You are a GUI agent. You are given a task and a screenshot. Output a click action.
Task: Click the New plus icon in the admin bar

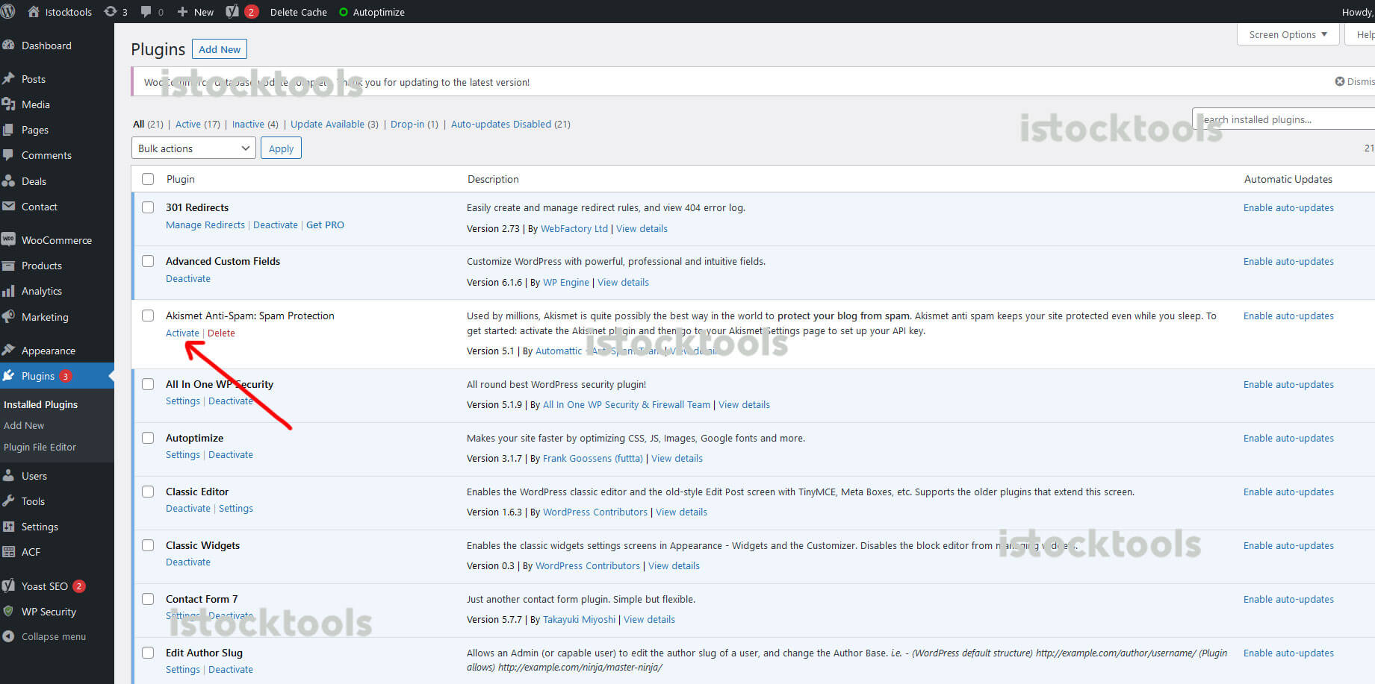pyautogui.click(x=182, y=12)
